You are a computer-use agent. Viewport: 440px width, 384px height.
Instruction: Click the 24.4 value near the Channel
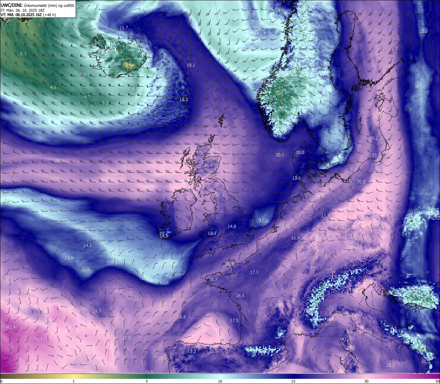229,264
